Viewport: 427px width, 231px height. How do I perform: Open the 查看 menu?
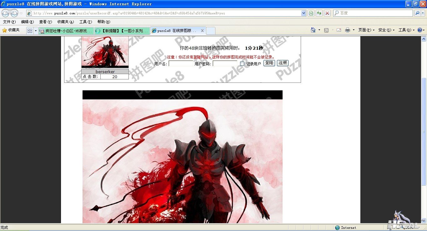point(45,22)
